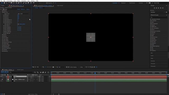The height and width of the screenshot is (95, 169).
Task: Enable the Snapping checkbox
Action: pyautogui.click(x=47, y=3)
